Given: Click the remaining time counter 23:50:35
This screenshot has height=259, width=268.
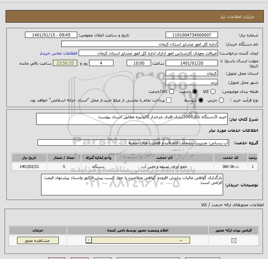Looking at the screenshot, I should point(65,63).
